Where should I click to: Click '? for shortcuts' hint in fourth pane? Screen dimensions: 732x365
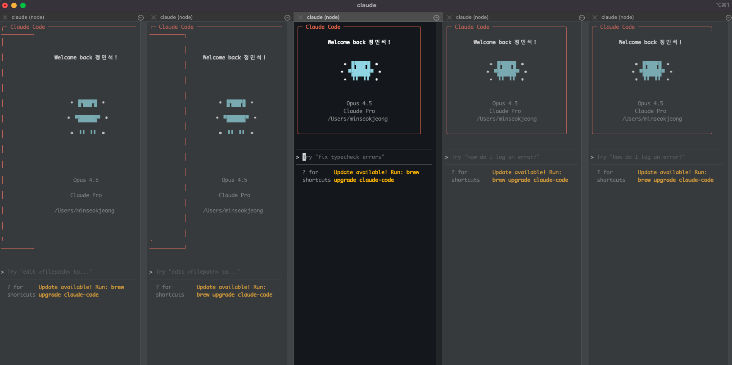[465, 176]
